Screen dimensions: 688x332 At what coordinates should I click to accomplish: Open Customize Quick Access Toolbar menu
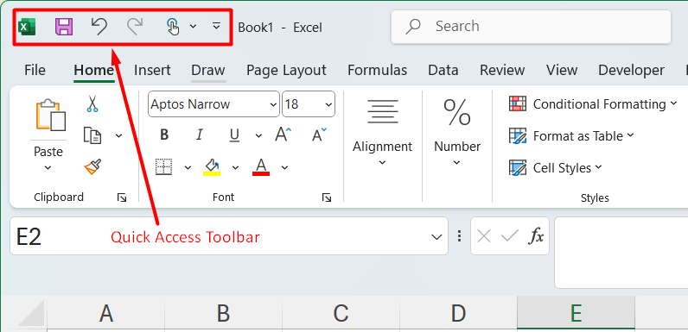point(216,27)
